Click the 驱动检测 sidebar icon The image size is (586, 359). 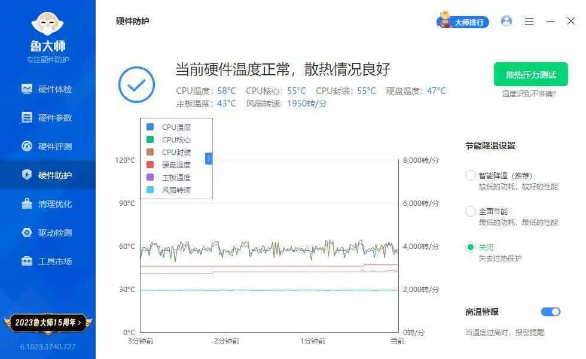27,232
